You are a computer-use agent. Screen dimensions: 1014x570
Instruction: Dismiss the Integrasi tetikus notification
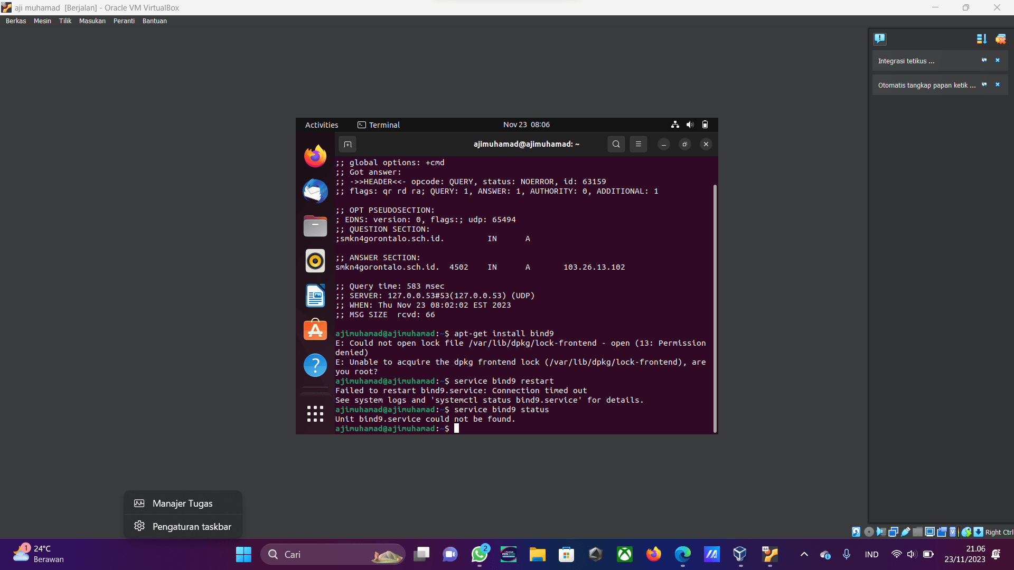(998, 60)
